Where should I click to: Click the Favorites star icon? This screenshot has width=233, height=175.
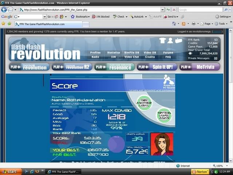click(x=4, y=24)
